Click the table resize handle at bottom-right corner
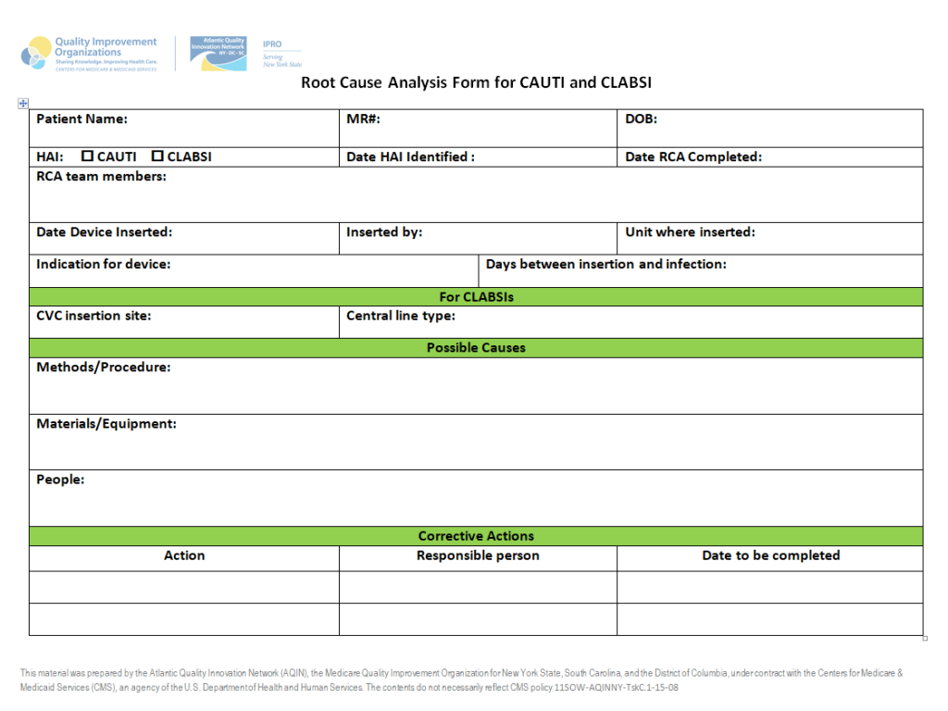The width and height of the screenshot is (948, 711). pos(925,638)
